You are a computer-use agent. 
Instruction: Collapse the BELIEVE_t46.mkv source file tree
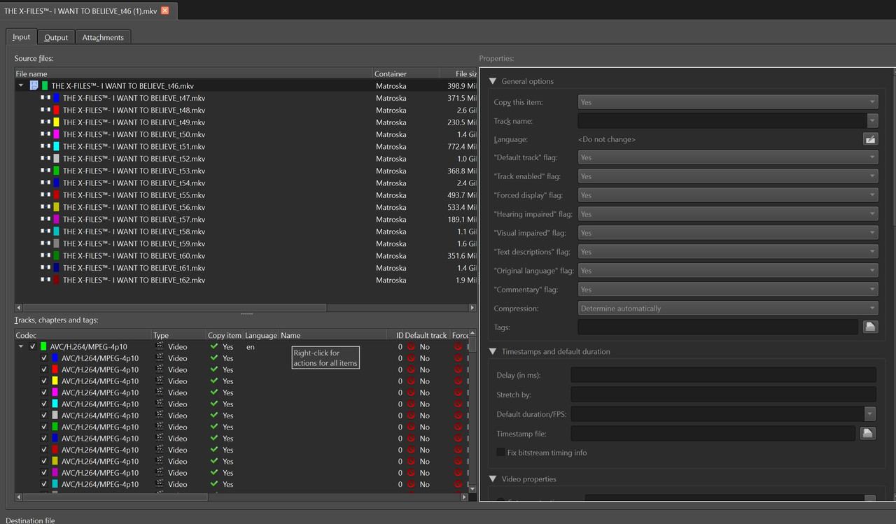click(21, 85)
